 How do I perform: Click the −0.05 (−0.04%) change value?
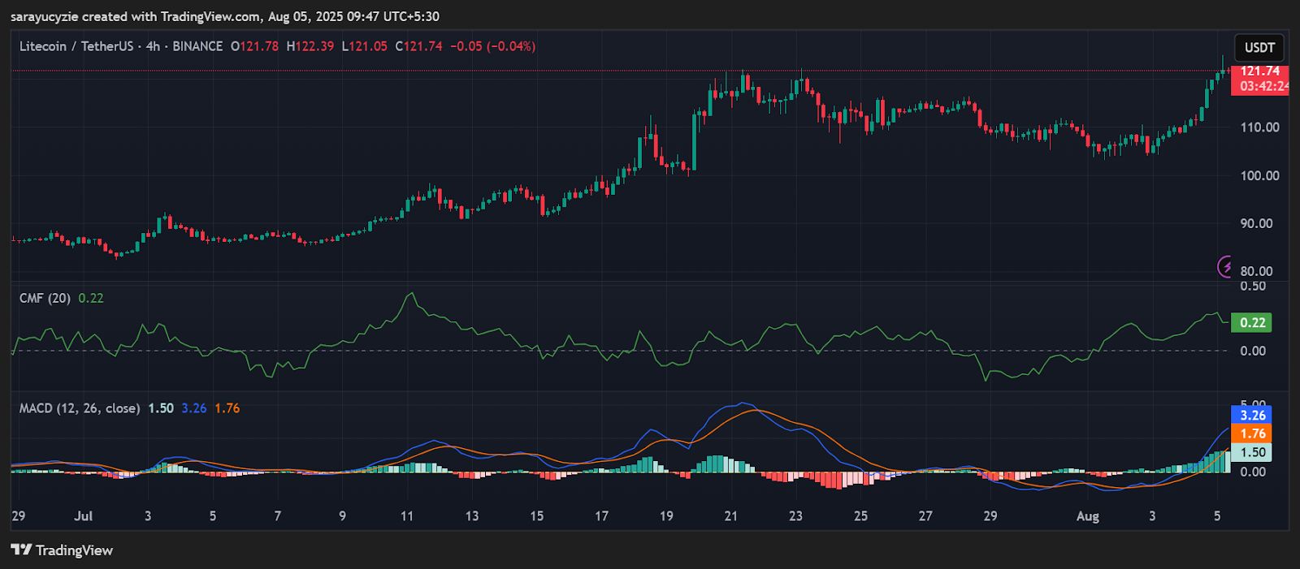pos(493,46)
